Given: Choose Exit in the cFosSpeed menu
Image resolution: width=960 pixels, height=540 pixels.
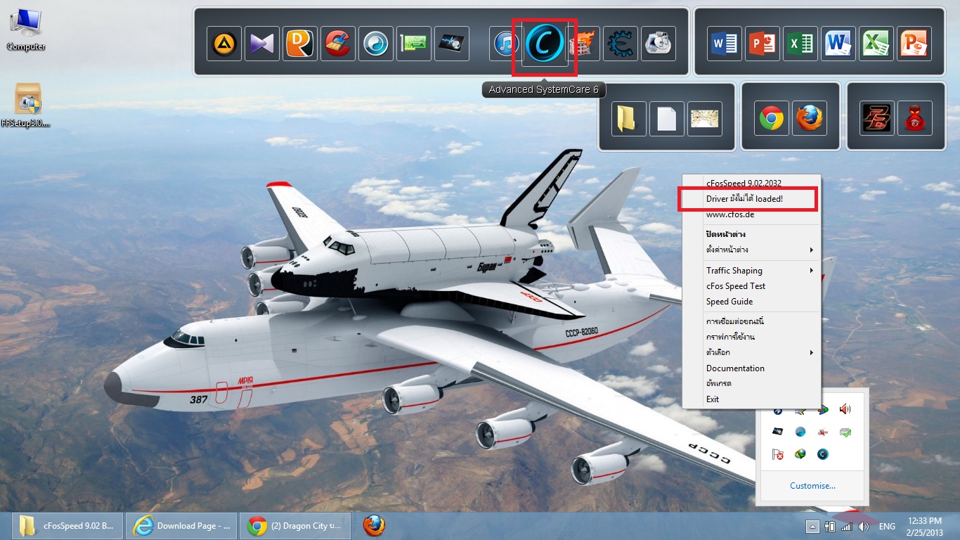Looking at the screenshot, I should 751,399.
